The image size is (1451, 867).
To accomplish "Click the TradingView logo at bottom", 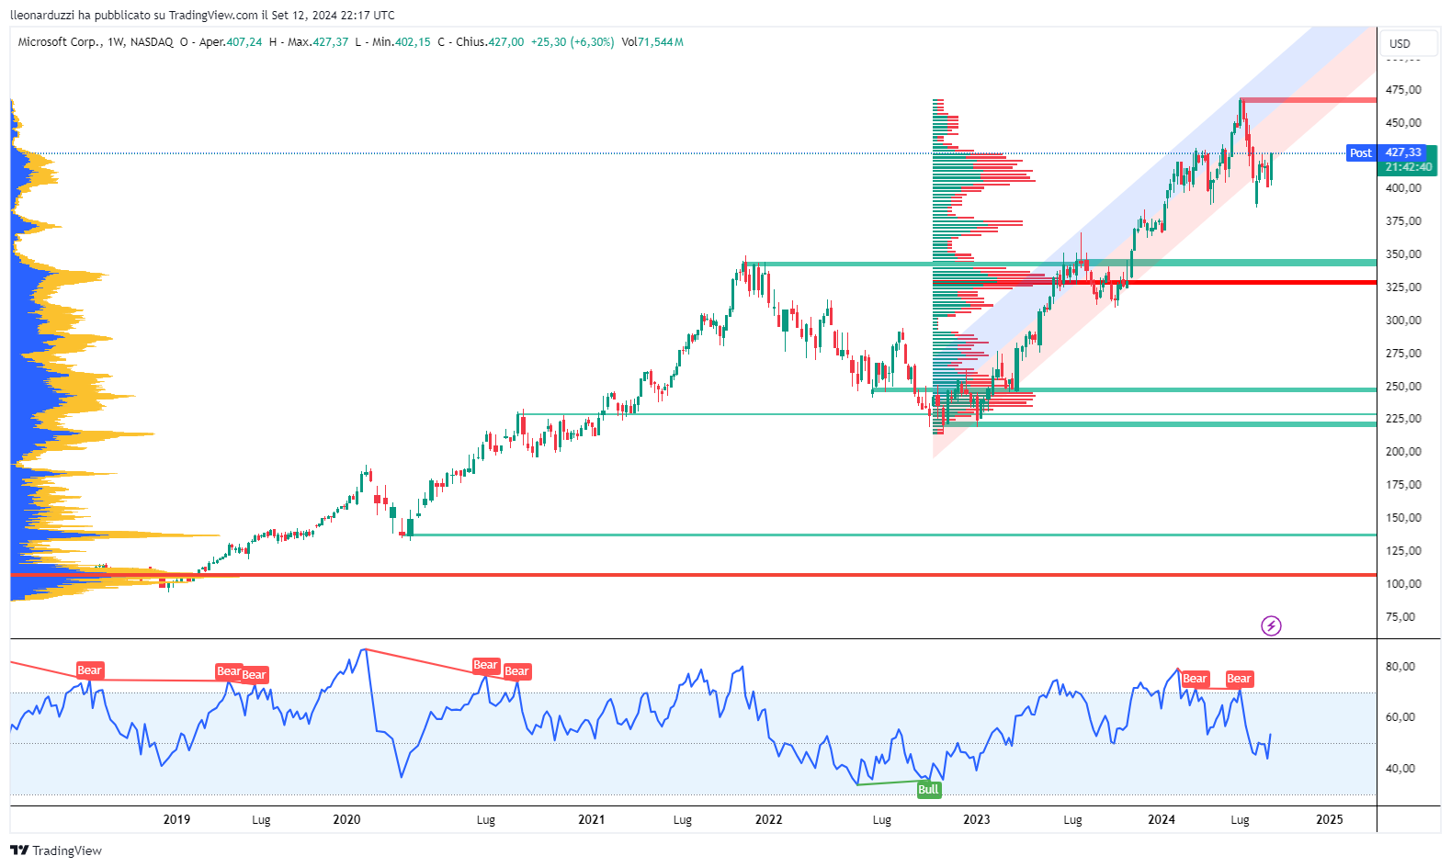I will pos(56,850).
